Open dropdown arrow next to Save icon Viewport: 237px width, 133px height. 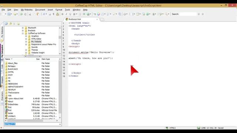tap(11, 14)
